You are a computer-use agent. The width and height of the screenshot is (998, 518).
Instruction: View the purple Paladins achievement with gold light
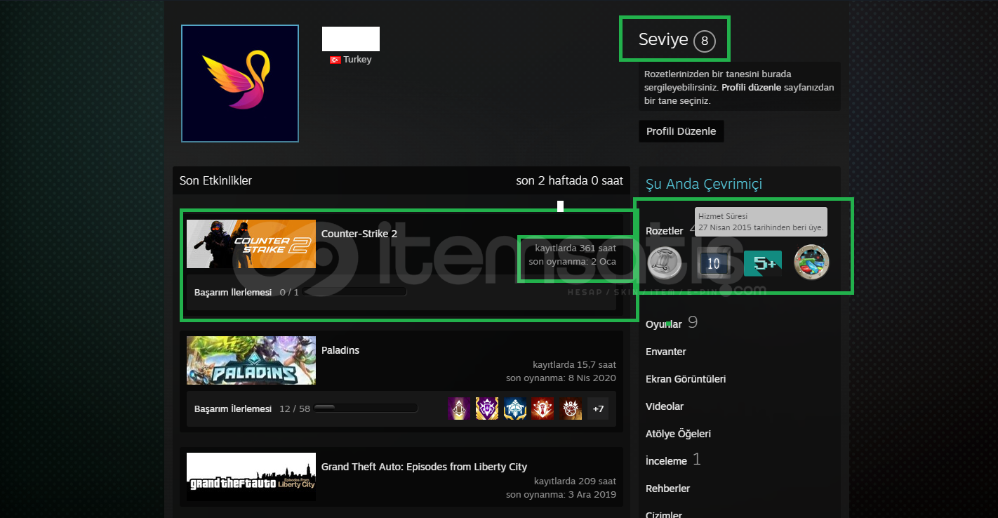point(458,409)
